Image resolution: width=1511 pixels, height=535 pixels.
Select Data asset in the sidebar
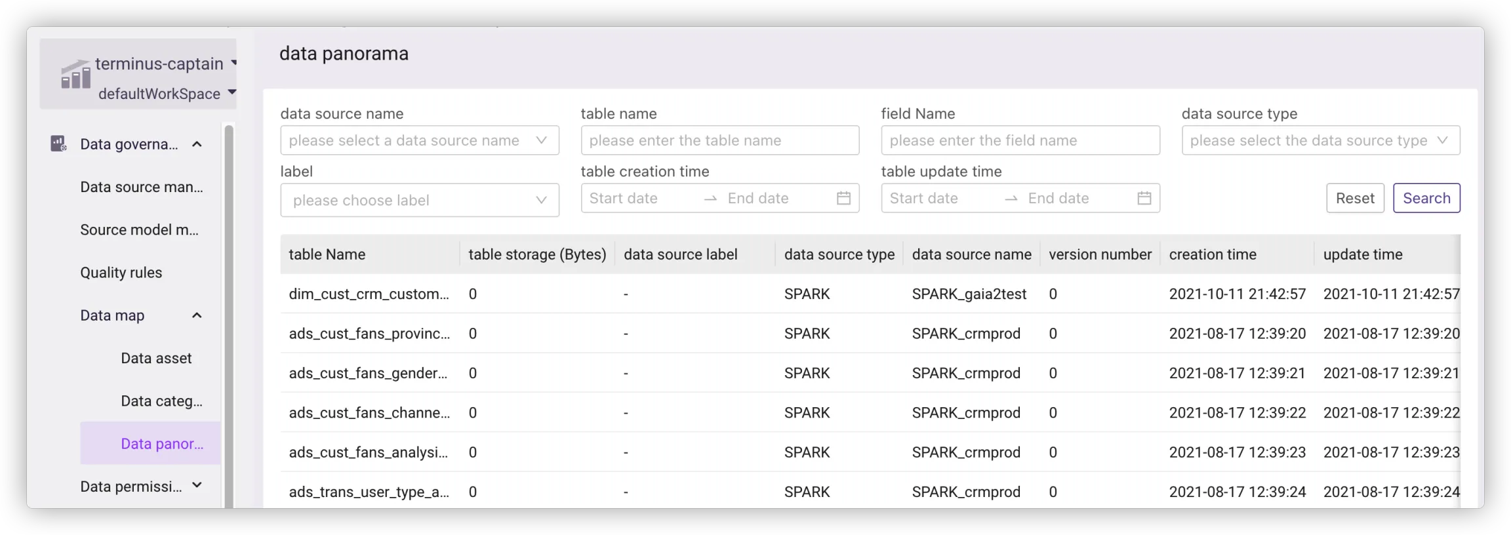coord(156,358)
